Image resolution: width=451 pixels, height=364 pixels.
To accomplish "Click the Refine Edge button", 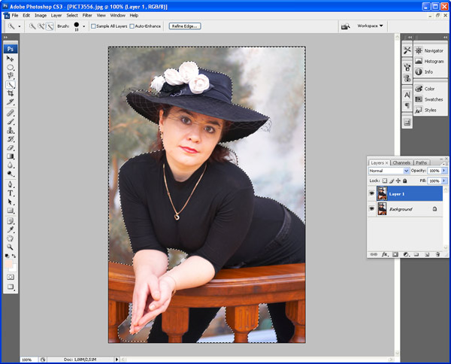I will tap(185, 26).
